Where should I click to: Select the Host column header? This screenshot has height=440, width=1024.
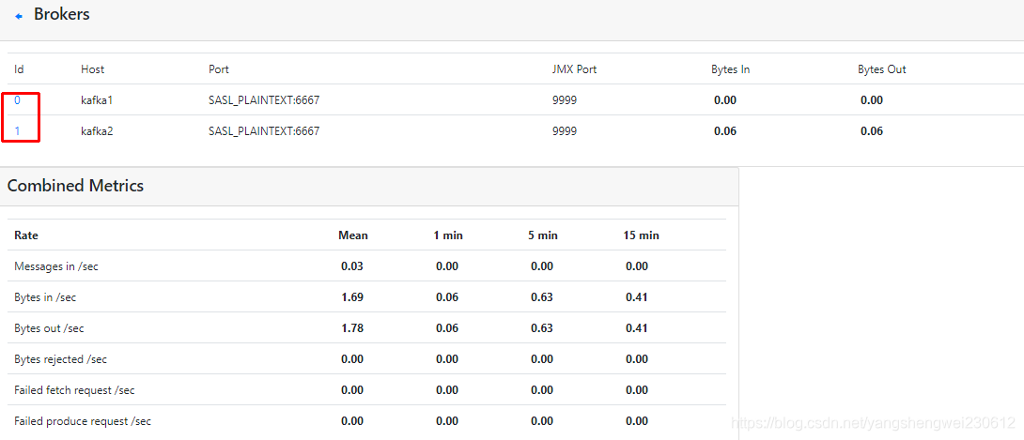click(93, 69)
